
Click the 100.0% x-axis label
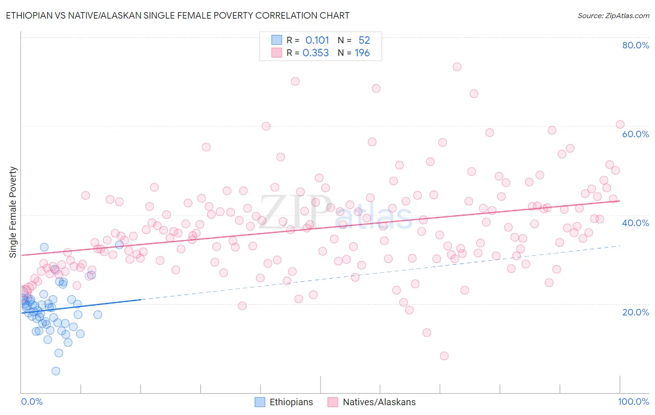pyautogui.click(x=633, y=402)
